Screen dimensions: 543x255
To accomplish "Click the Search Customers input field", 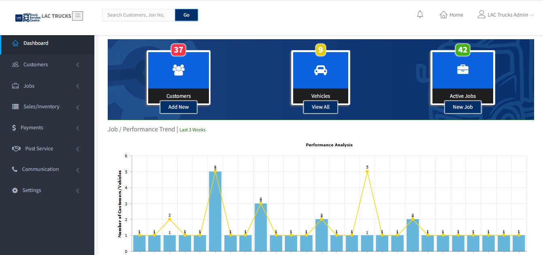I will pyautogui.click(x=138, y=15).
